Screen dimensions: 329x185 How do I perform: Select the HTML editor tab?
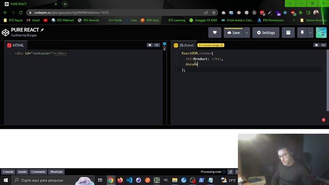coord(15,45)
